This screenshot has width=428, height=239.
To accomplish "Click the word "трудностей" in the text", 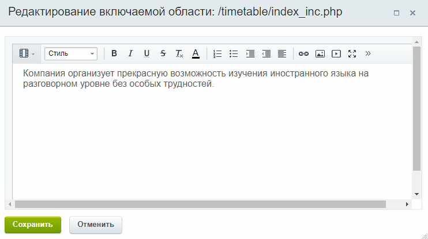I will pos(187,84).
